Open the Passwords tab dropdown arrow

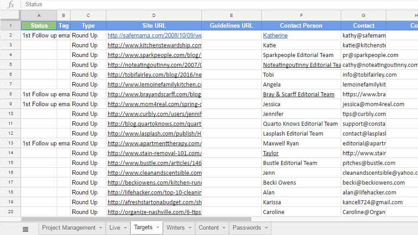(266, 228)
